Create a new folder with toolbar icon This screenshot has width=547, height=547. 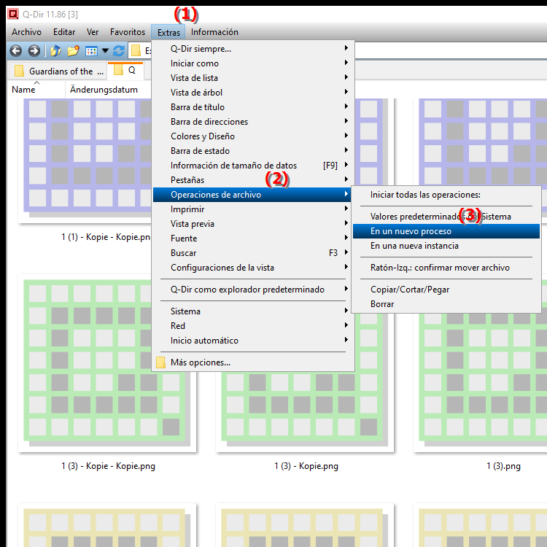point(73,51)
